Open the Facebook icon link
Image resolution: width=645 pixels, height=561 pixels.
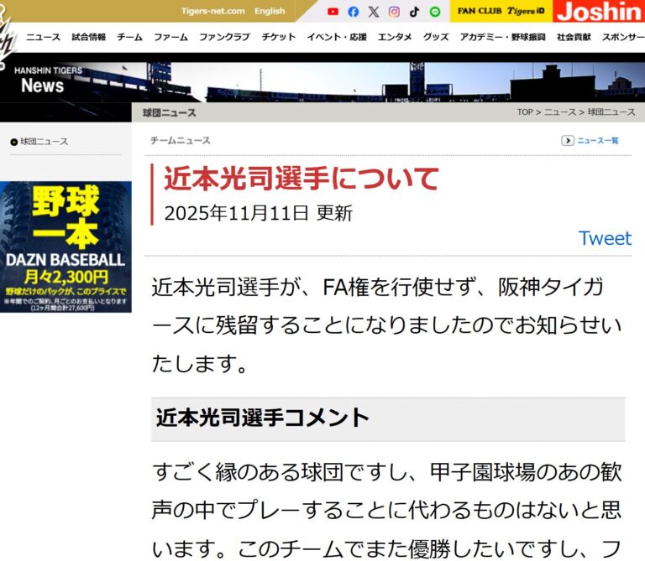click(353, 12)
